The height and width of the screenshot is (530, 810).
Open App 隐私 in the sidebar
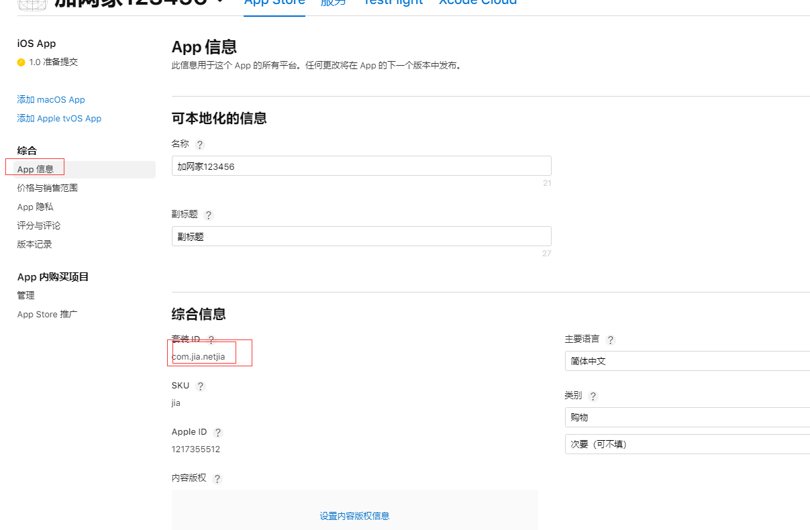click(x=35, y=207)
